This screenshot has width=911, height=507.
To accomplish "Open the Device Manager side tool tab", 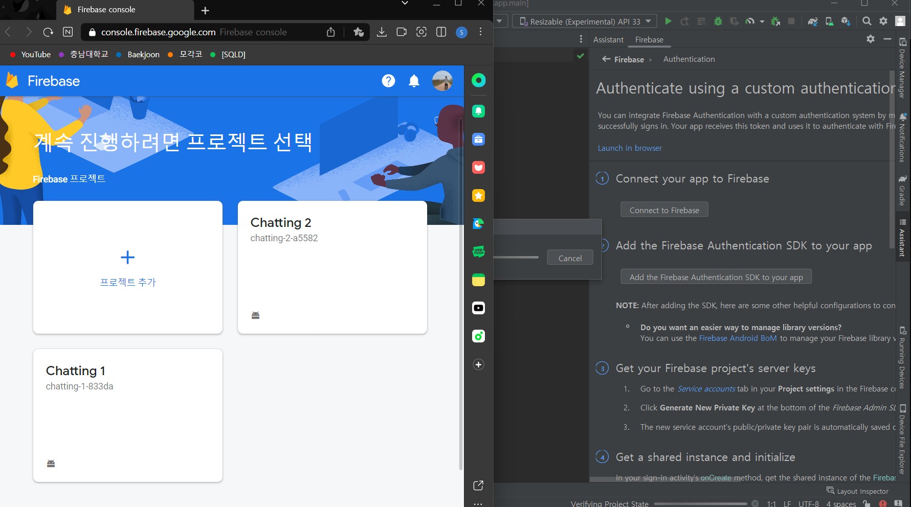I will point(902,68).
